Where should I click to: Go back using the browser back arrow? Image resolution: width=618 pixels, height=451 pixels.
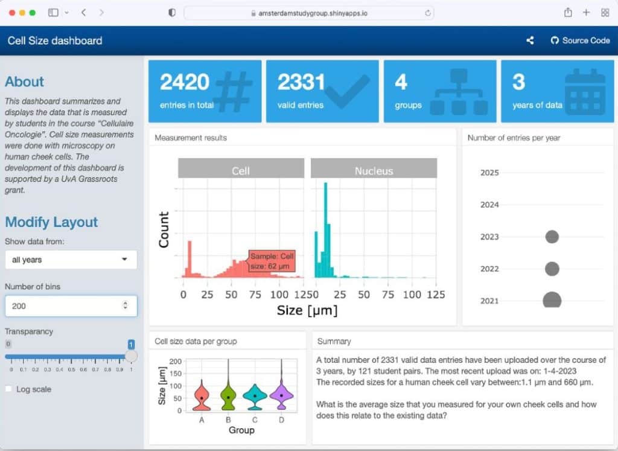tap(83, 13)
